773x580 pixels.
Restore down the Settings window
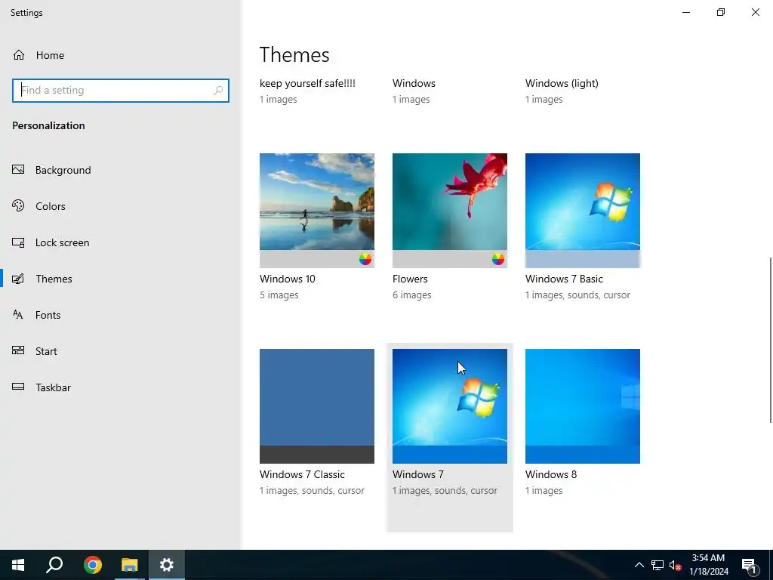pyautogui.click(x=721, y=12)
